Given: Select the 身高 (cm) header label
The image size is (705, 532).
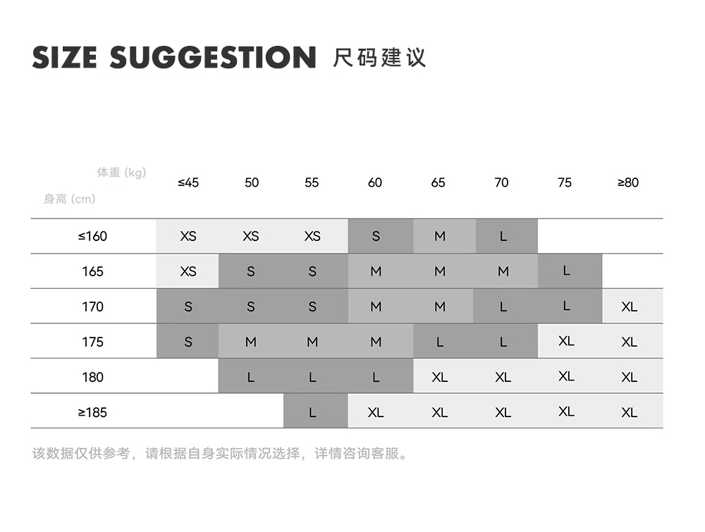Looking at the screenshot, I should click(x=69, y=199).
